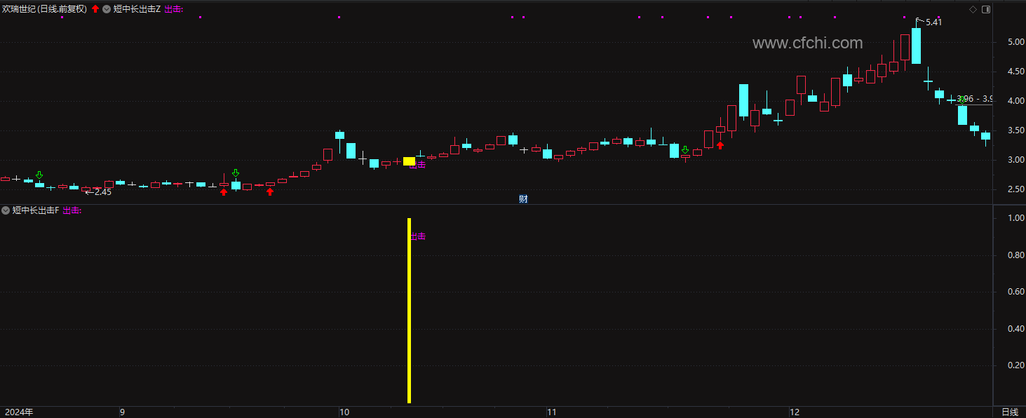Click the 财 financial marker on the timeline
Image resolution: width=1026 pixels, height=418 pixels.
(523, 198)
